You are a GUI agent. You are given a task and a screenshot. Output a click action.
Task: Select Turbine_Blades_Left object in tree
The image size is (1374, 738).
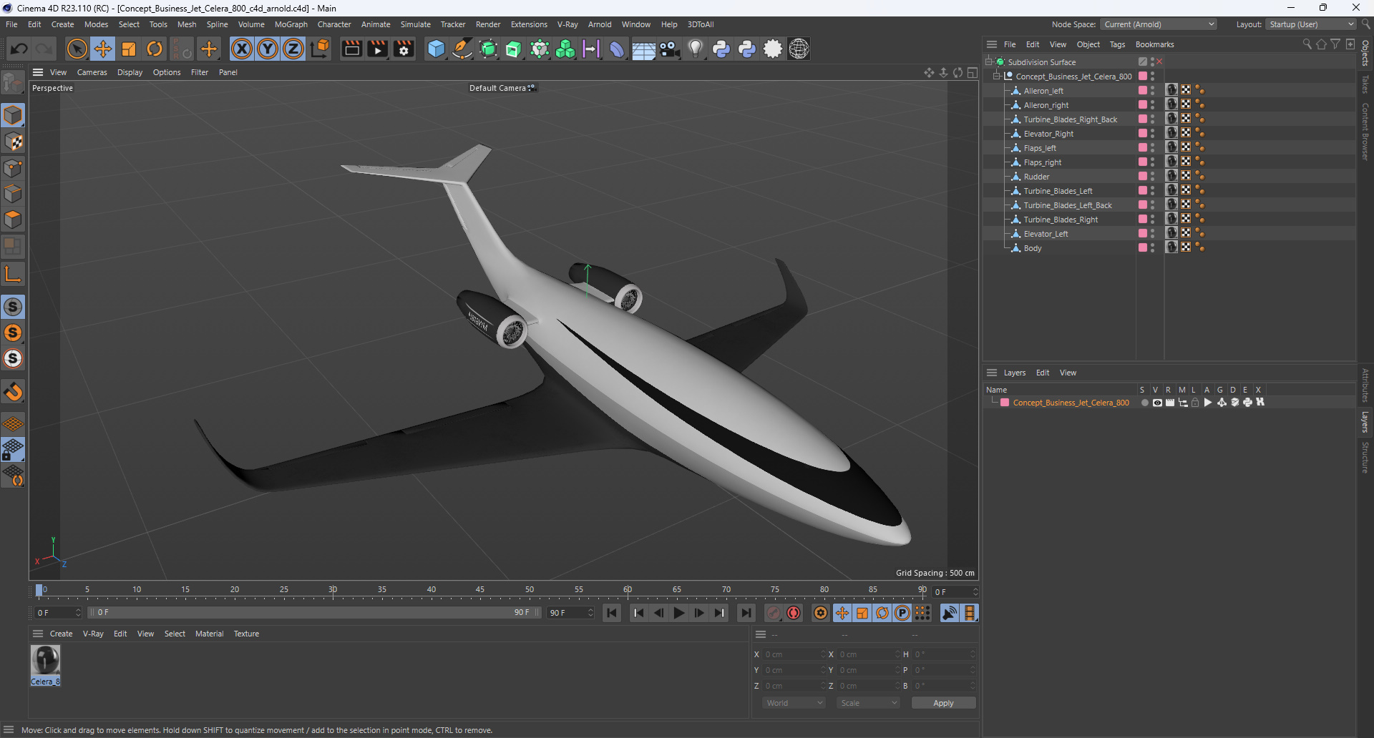pyautogui.click(x=1058, y=191)
